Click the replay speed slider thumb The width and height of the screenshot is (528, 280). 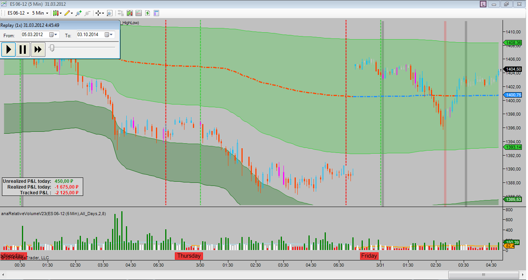(x=52, y=48)
